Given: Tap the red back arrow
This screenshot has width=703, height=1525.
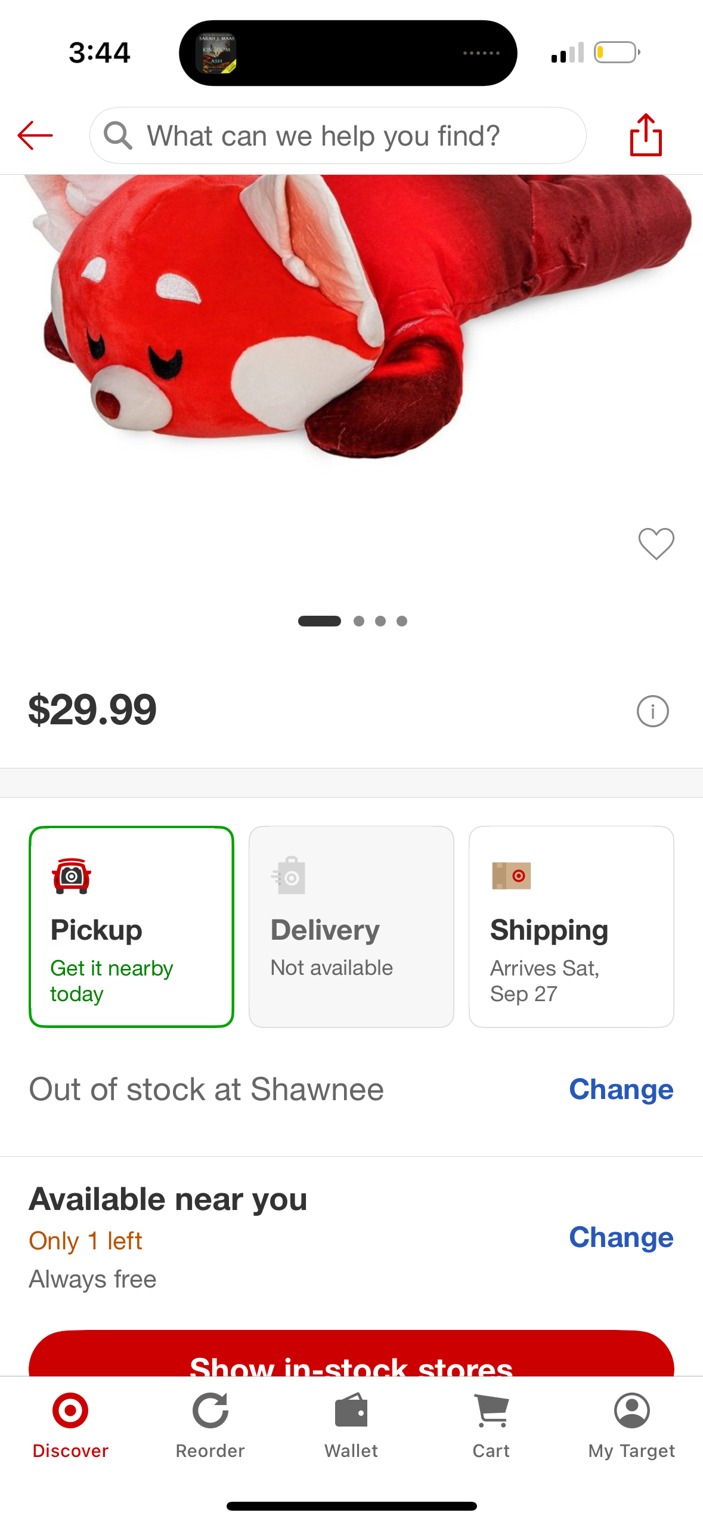Looking at the screenshot, I should click(35, 135).
